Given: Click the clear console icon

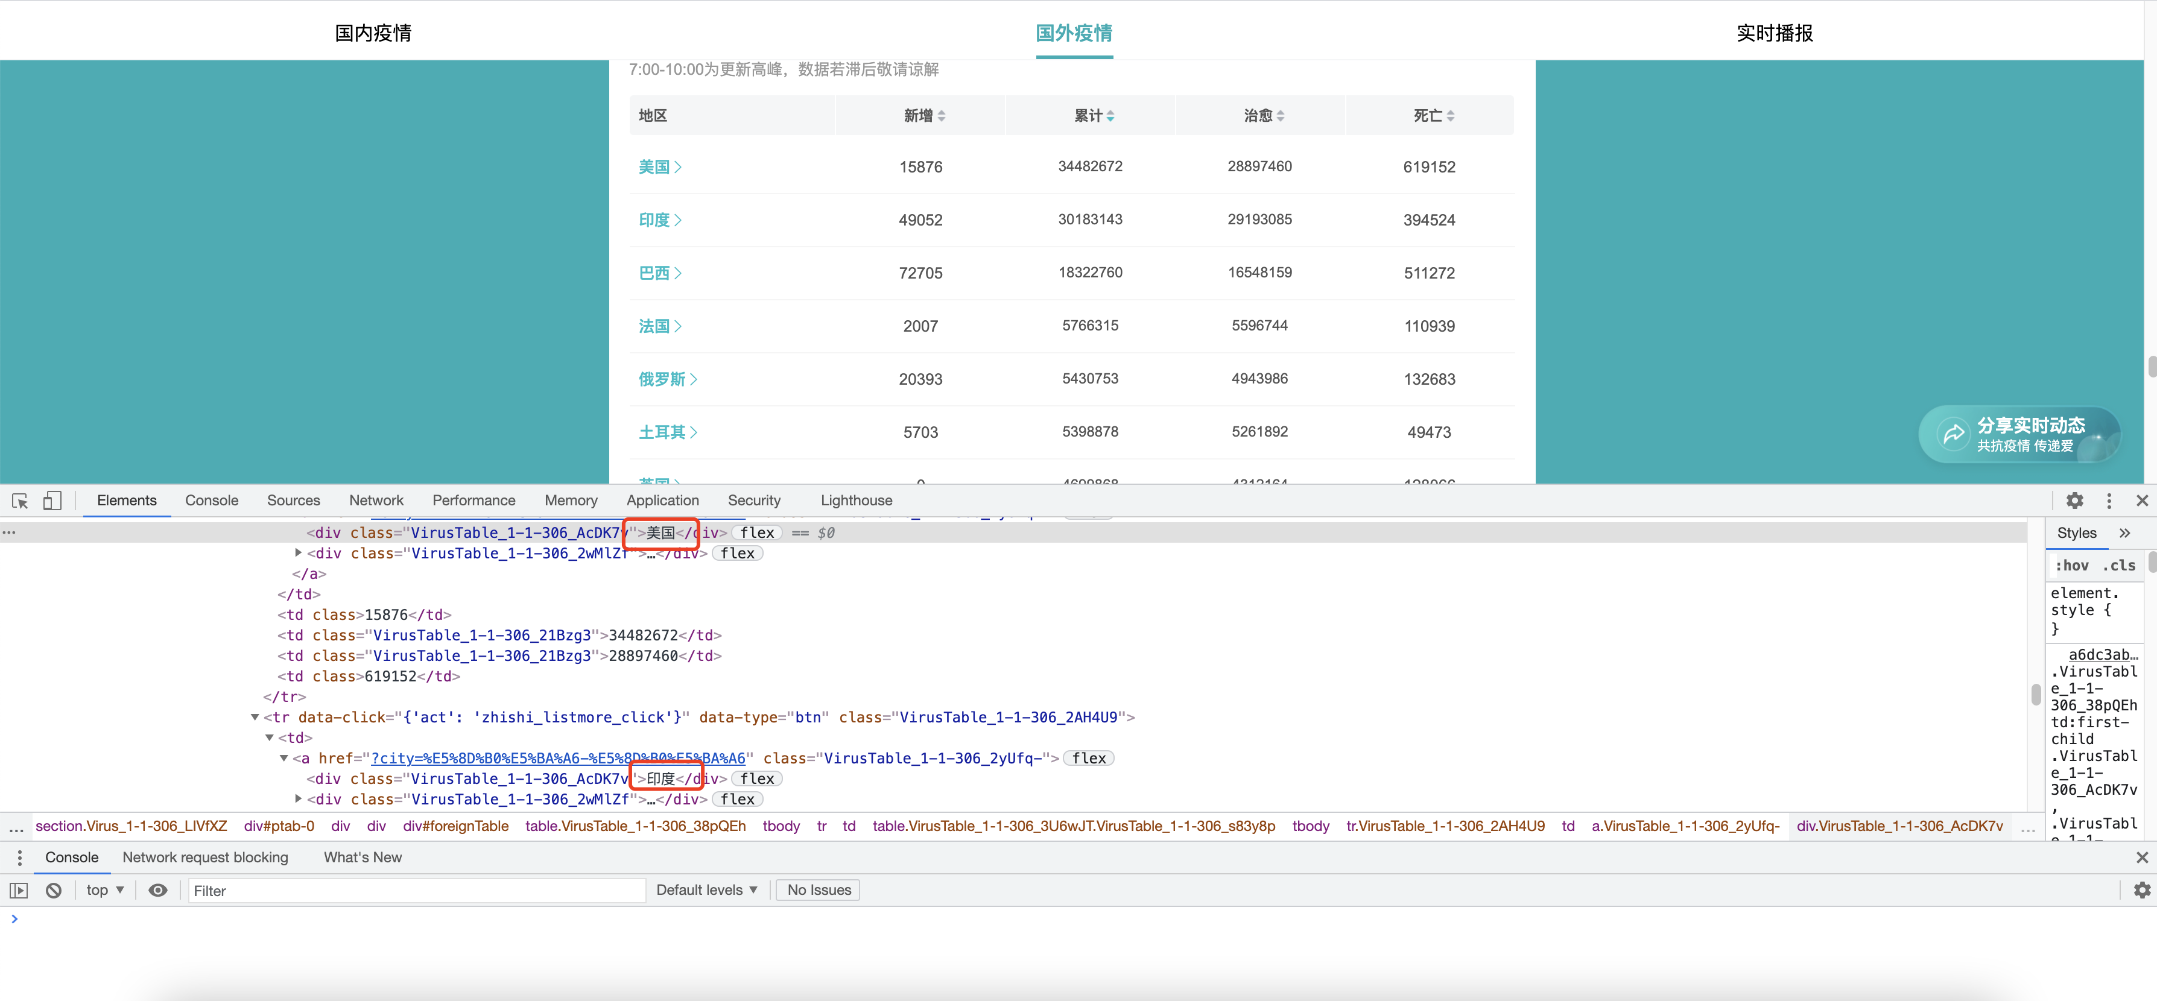Looking at the screenshot, I should (x=54, y=891).
